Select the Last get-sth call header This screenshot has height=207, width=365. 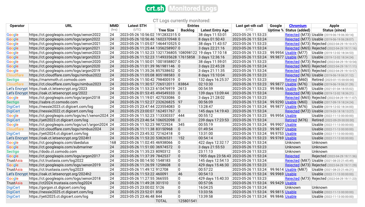click(249, 26)
